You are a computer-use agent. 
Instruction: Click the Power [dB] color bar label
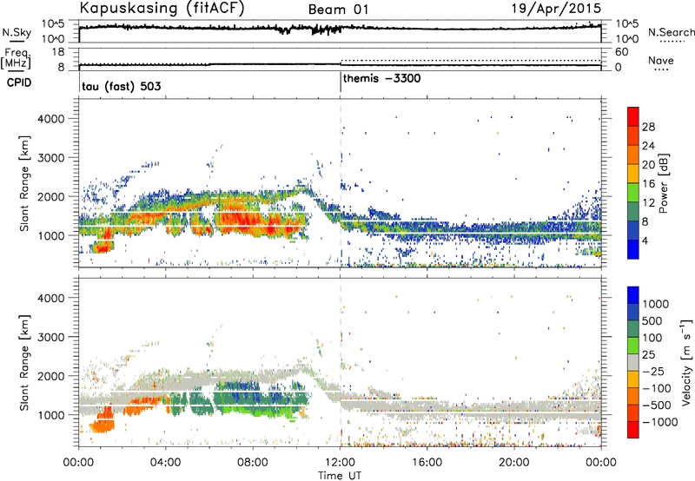[664, 183]
